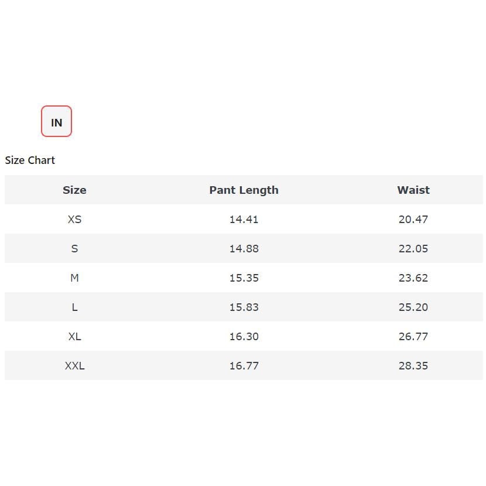Click waist value 22.05
This screenshot has width=486, height=486.
[413, 249]
